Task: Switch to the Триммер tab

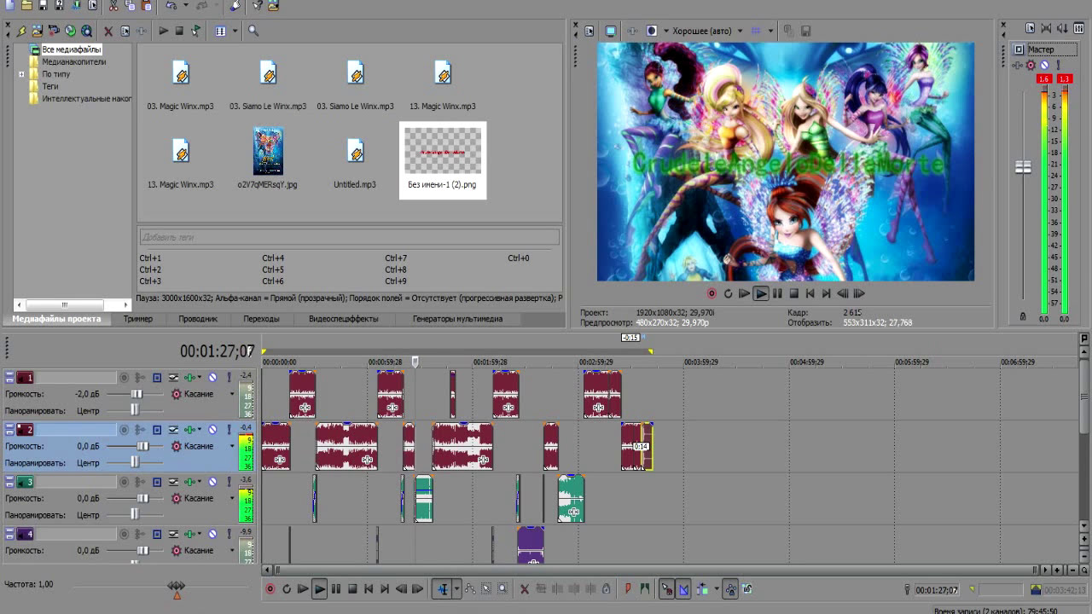Action: [x=137, y=319]
